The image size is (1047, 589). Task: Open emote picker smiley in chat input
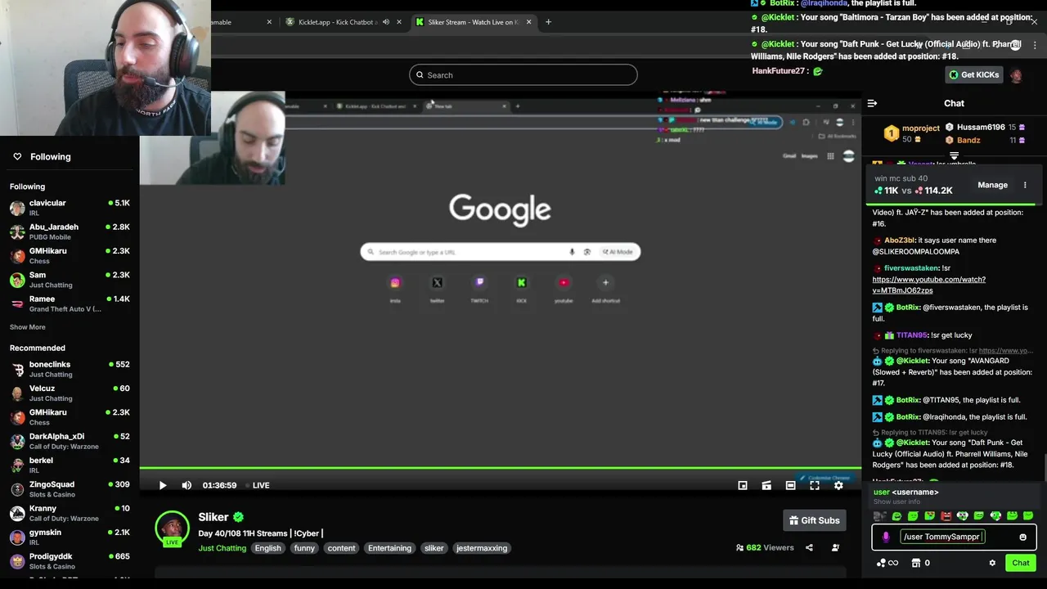click(1022, 537)
